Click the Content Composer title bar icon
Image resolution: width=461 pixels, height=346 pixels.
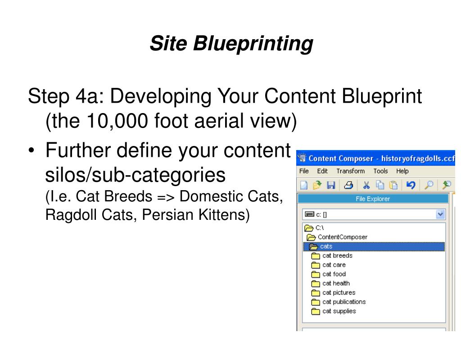point(302,158)
